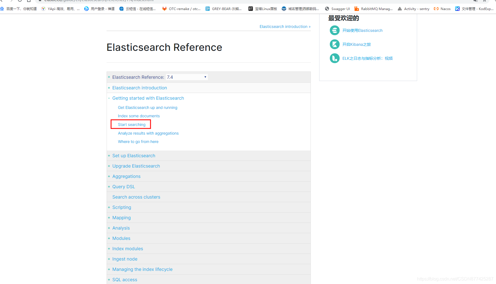Expand the Scripting plus toggle

(109, 207)
